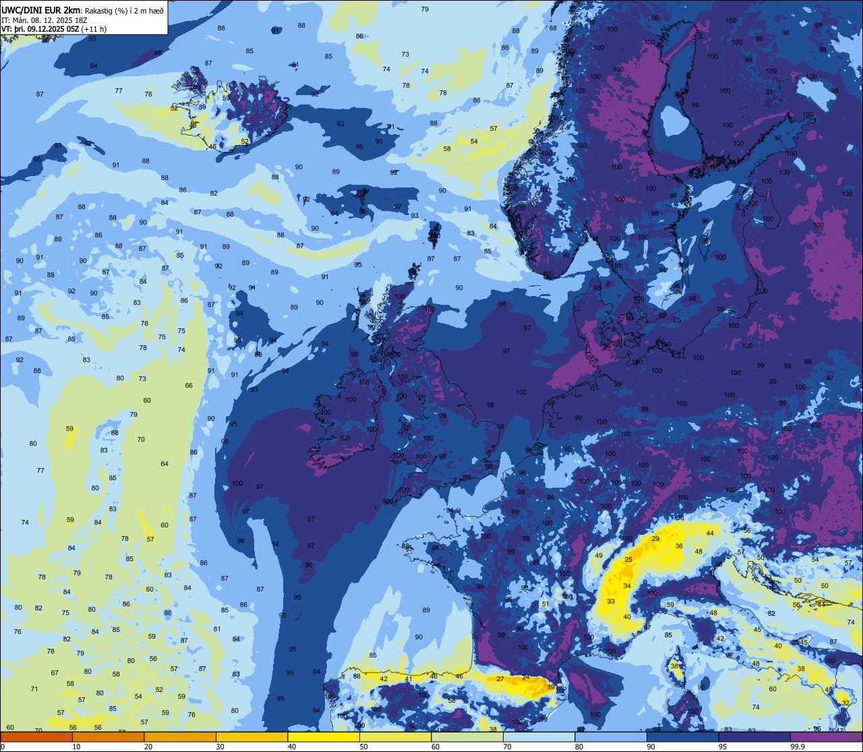Viewport: 863px width, 752px height.
Task: Click the map value '25' in the yellow area
Action: click(628, 560)
